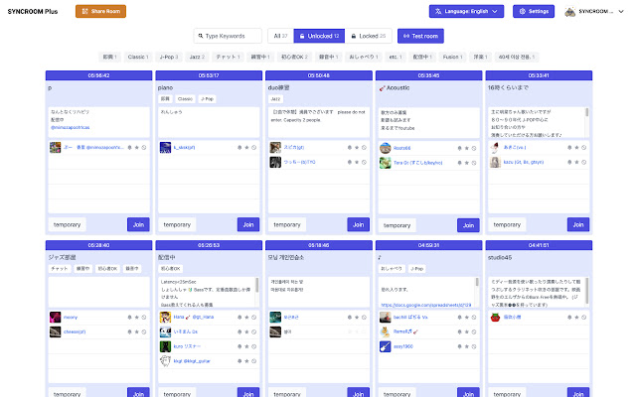Toggle the Classic 1 tag filter
636x397 pixels.
point(138,58)
